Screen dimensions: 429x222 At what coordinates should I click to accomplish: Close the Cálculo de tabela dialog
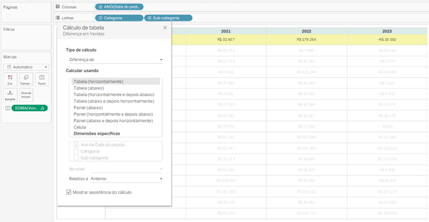pyautogui.click(x=165, y=28)
